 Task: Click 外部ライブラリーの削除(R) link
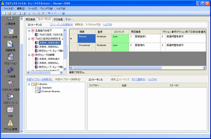click(68, 79)
